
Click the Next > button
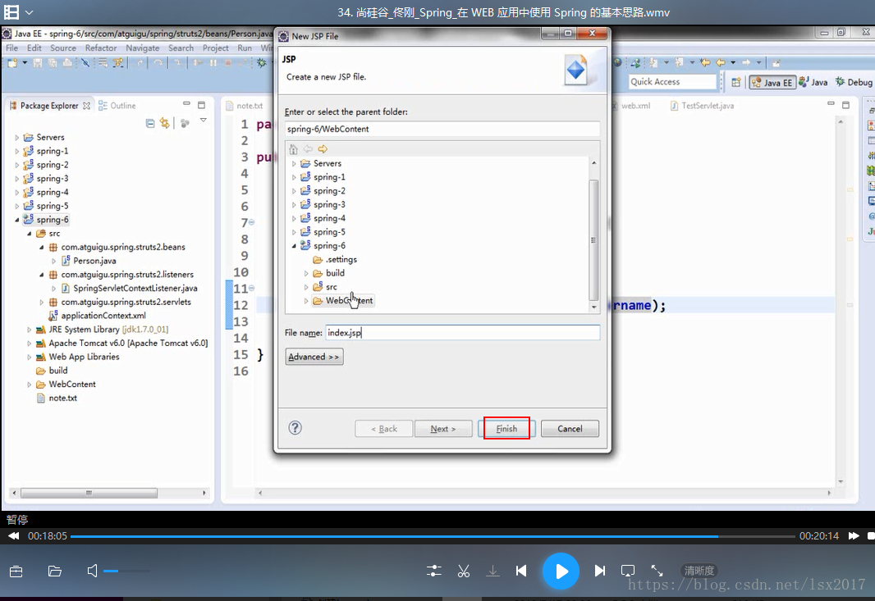[443, 429]
